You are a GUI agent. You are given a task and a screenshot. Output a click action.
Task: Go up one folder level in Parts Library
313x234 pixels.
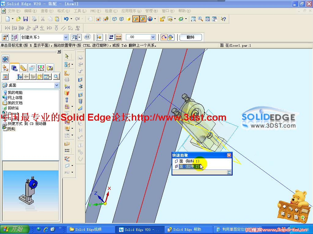(x=33, y=76)
